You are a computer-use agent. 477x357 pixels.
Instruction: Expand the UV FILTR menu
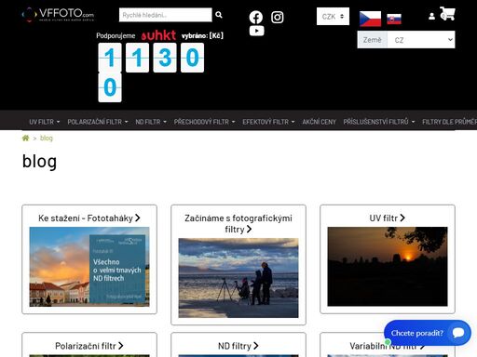45,122
